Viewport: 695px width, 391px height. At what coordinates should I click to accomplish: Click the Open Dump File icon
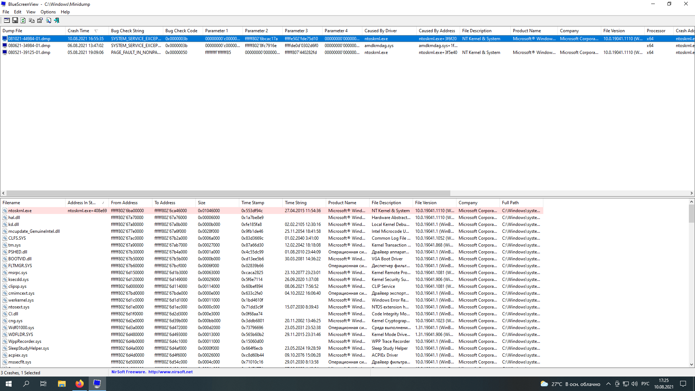tap(7, 20)
